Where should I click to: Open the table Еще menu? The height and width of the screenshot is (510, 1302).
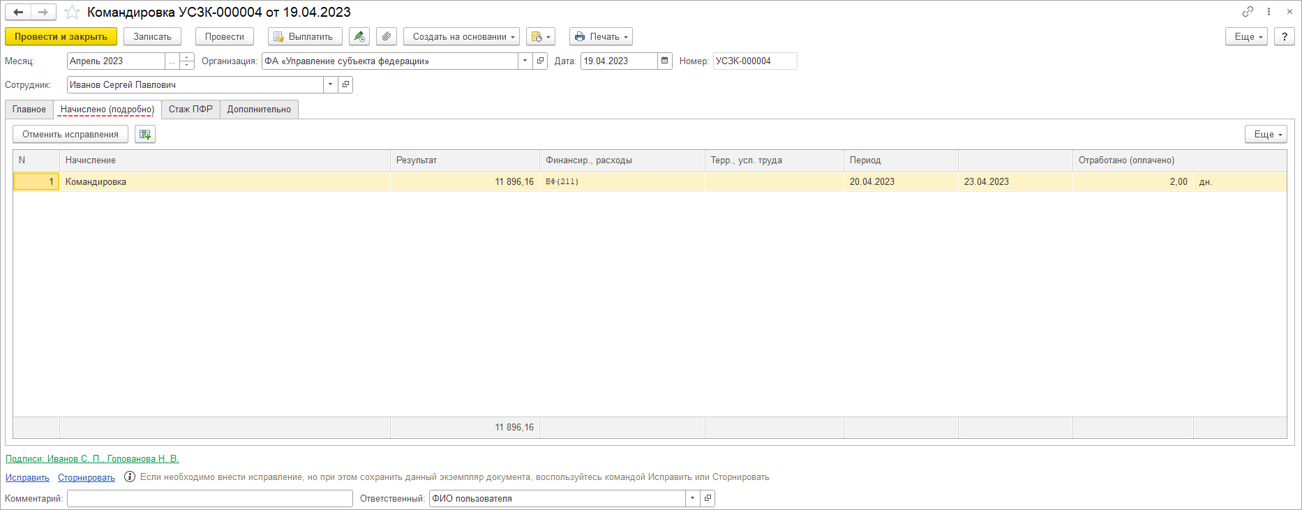1266,134
